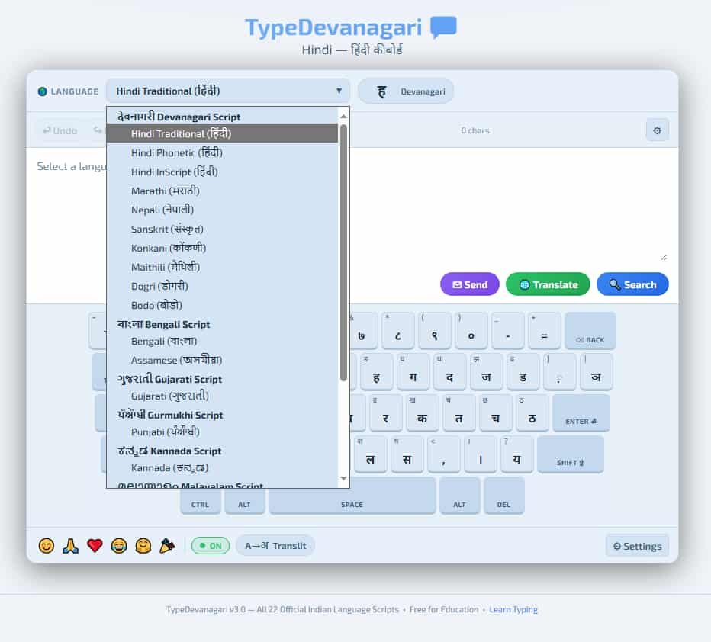This screenshot has height=642, width=711.
Task: Insert the laughing tears emoji
Action: point(119,545)
